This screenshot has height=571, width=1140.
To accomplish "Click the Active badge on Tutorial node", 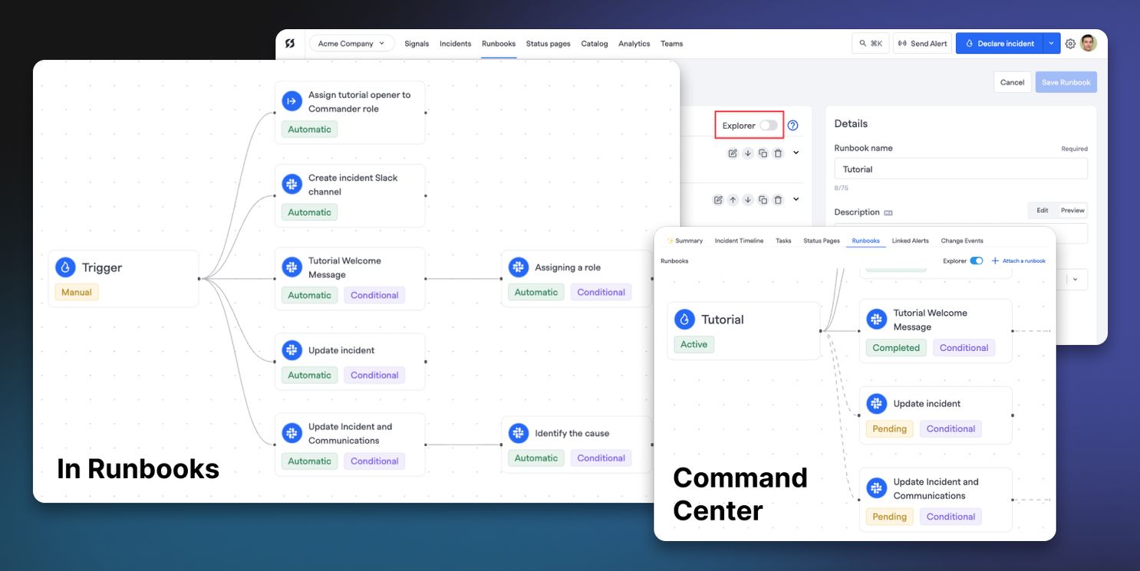I will [694, 344].
